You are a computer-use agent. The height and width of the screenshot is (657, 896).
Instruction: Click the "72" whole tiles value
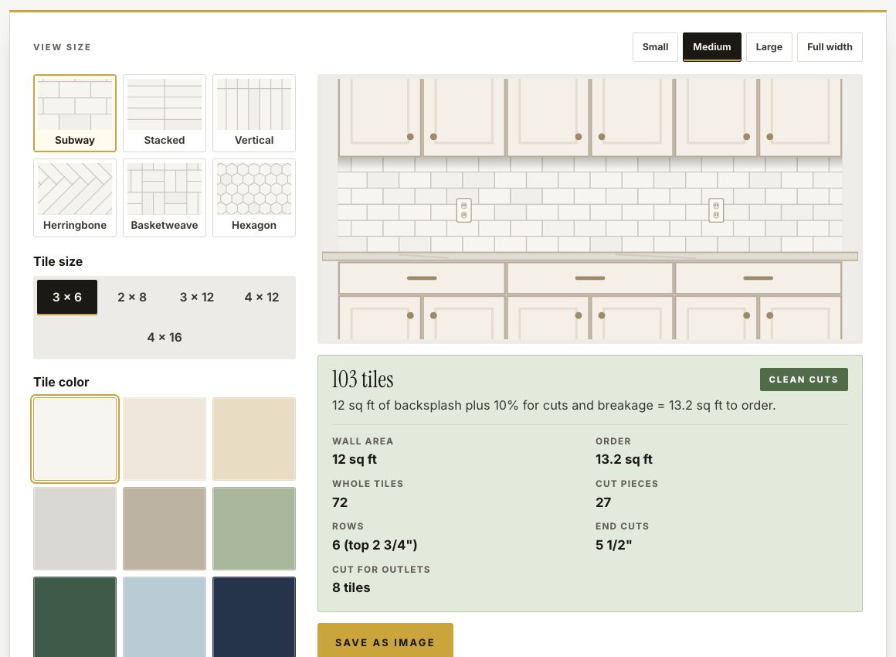pyautogui.click(x=340, y=502)
